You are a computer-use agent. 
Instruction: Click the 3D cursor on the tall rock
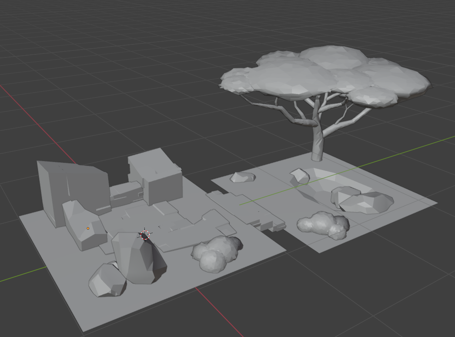point(144,235)
